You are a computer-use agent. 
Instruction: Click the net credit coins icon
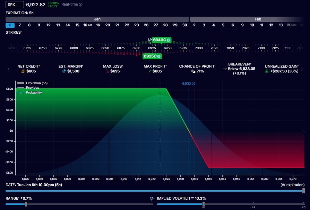click(x=23, y=71)
